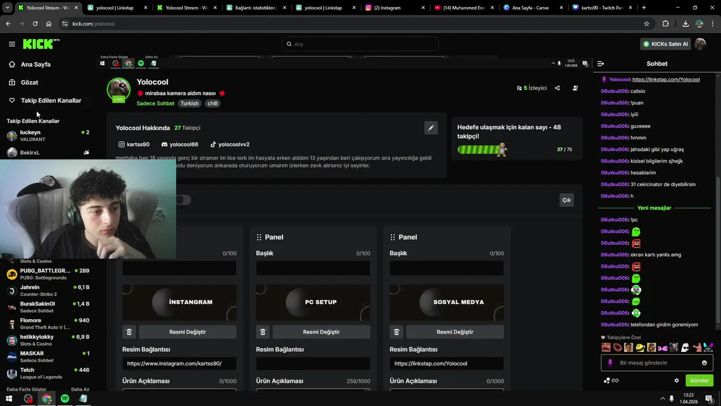The image size is (721, 406).
Task: Open the emoji picker in chat input
Action: (x=704, y=363)
